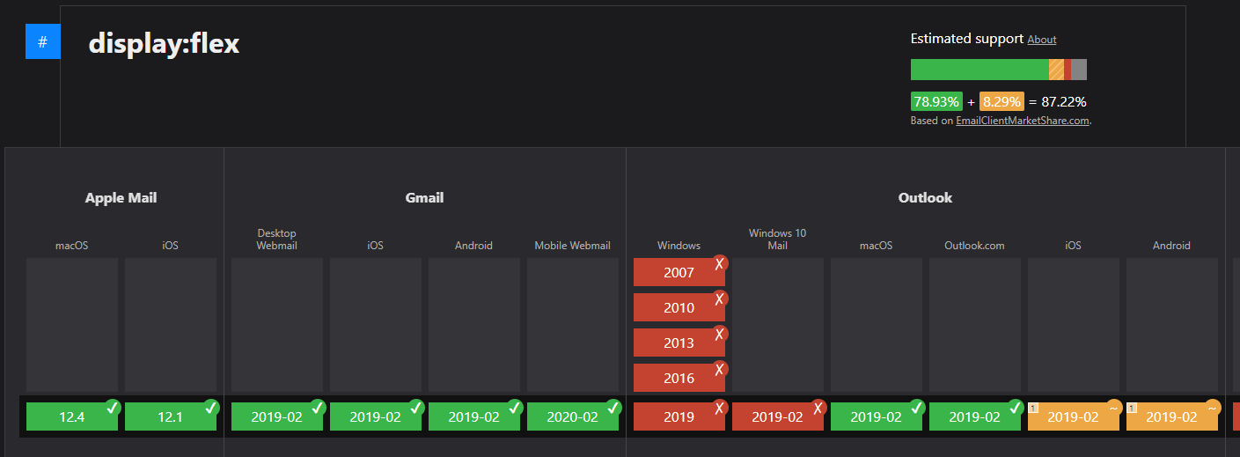Select the green 78.93% support badge
Image resolution: width=1240 pixels, height=457 pixels.
click(936, 101)
